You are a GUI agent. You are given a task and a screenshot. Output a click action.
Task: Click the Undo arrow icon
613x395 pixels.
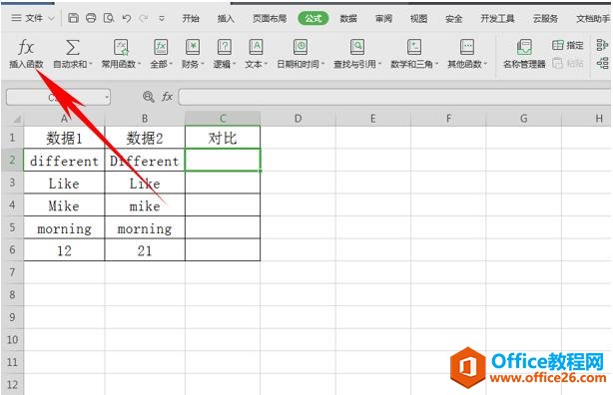pos(126,18)
